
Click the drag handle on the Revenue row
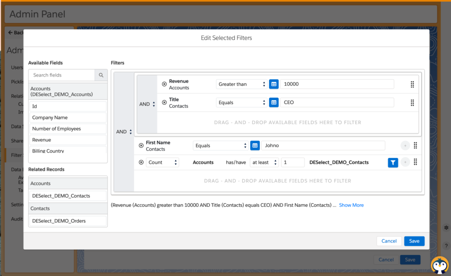point(412,84)
